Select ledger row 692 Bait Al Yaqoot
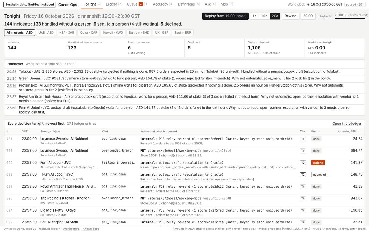 coord(184,223)
